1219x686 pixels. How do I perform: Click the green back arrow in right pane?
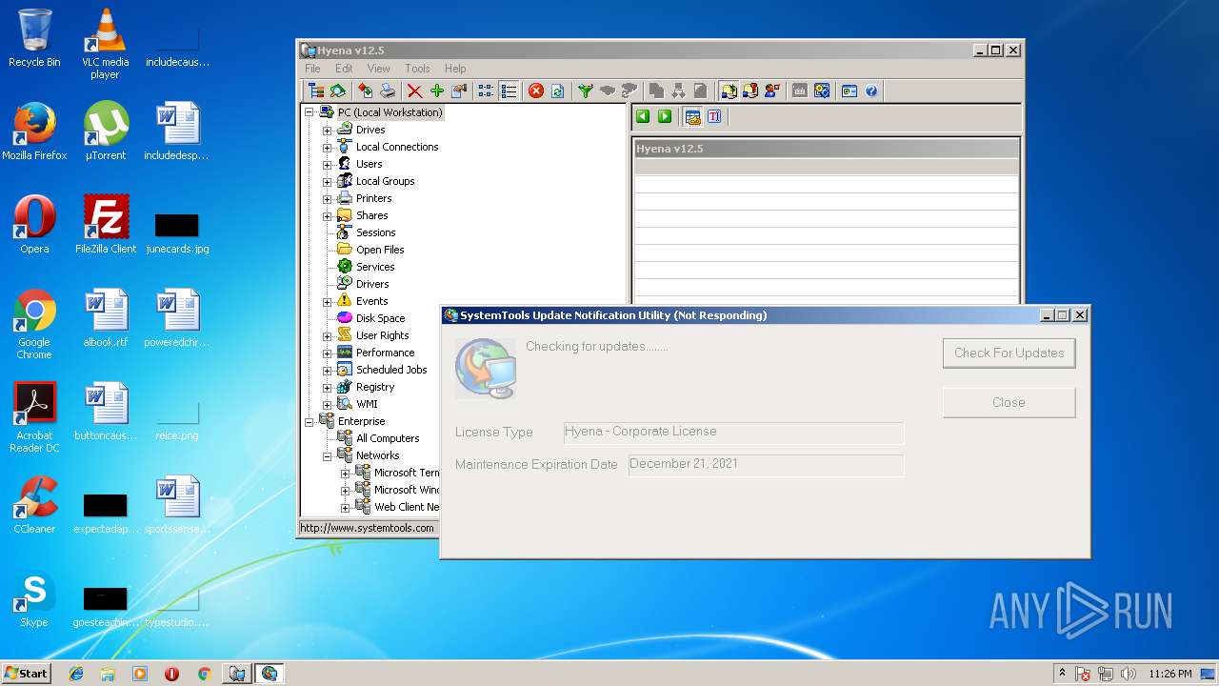click(x=643, y=116)
